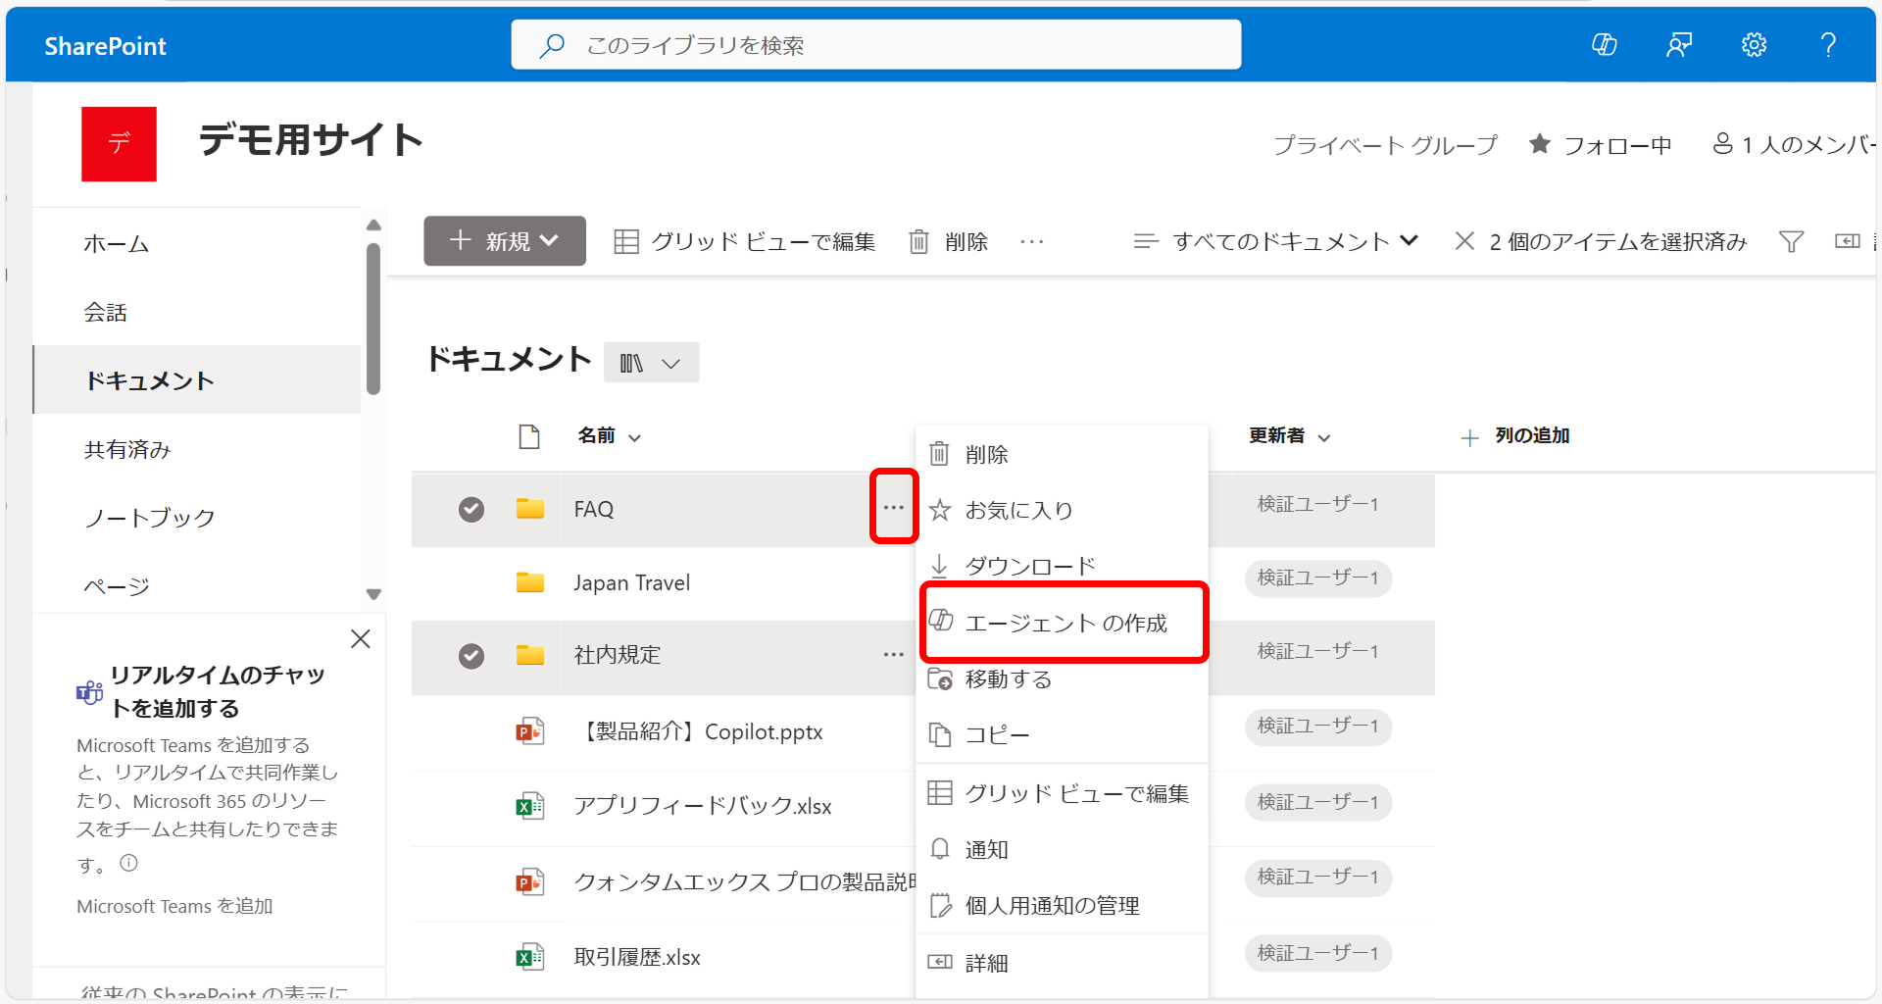Select エージェント の作成 in the context menu
The width and height of the screenshot is (1882, 1004).
[x=1064, y=623]
